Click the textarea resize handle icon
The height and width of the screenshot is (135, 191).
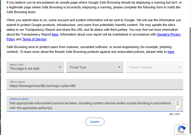pyautogui.click(x=178, y=108)
